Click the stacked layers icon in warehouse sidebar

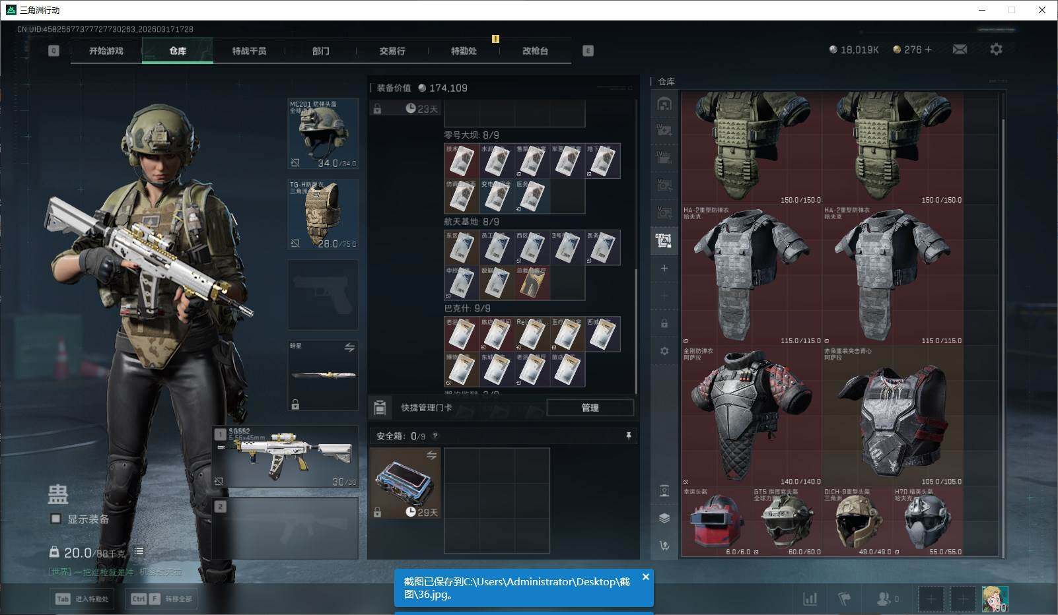pyautogui.click(x=664, y=518)
